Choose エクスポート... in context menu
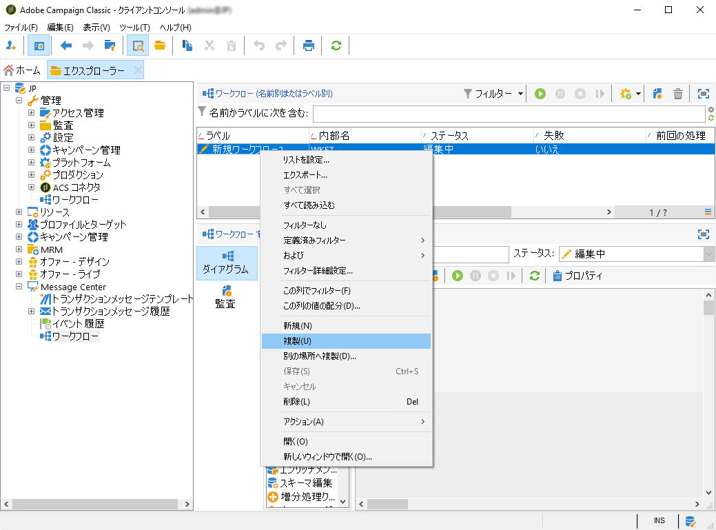The image size is (716, 530). coord(346,175)
